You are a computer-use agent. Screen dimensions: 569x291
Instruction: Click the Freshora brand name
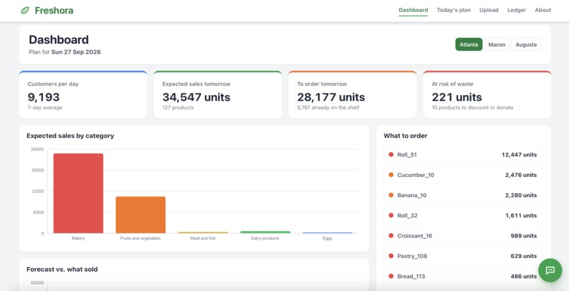pyautogui.click(x=54, y=11)
